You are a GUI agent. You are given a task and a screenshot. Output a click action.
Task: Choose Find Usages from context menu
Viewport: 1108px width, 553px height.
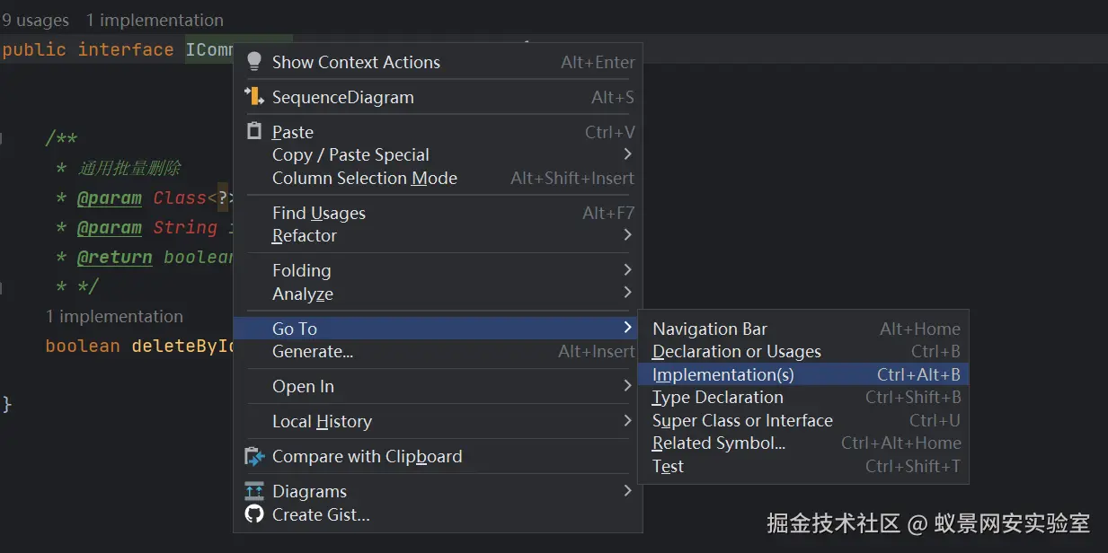click(319, 213)
